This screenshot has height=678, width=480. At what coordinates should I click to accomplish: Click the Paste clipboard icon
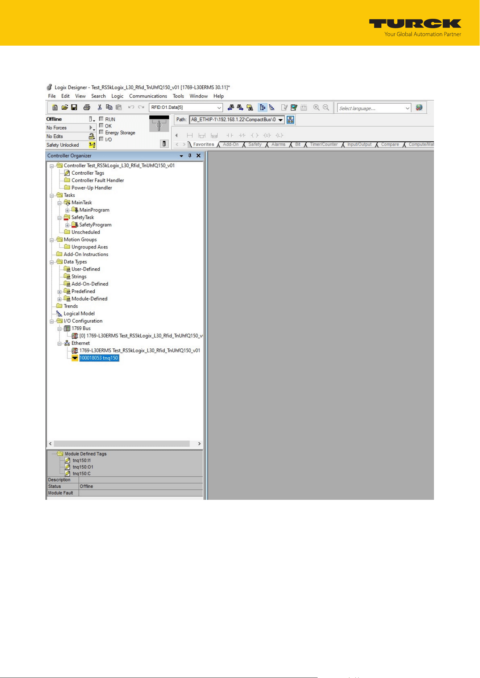point(119,108)
